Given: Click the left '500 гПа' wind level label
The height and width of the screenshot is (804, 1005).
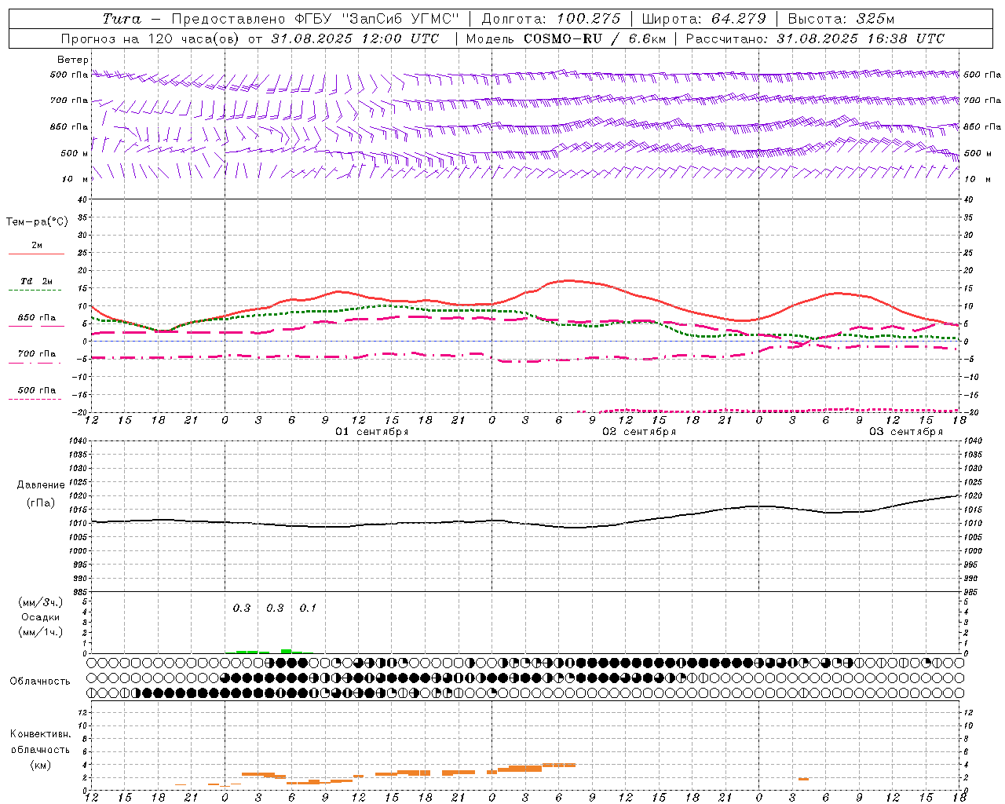Looking at the screenshot, I should pos(69,75).
